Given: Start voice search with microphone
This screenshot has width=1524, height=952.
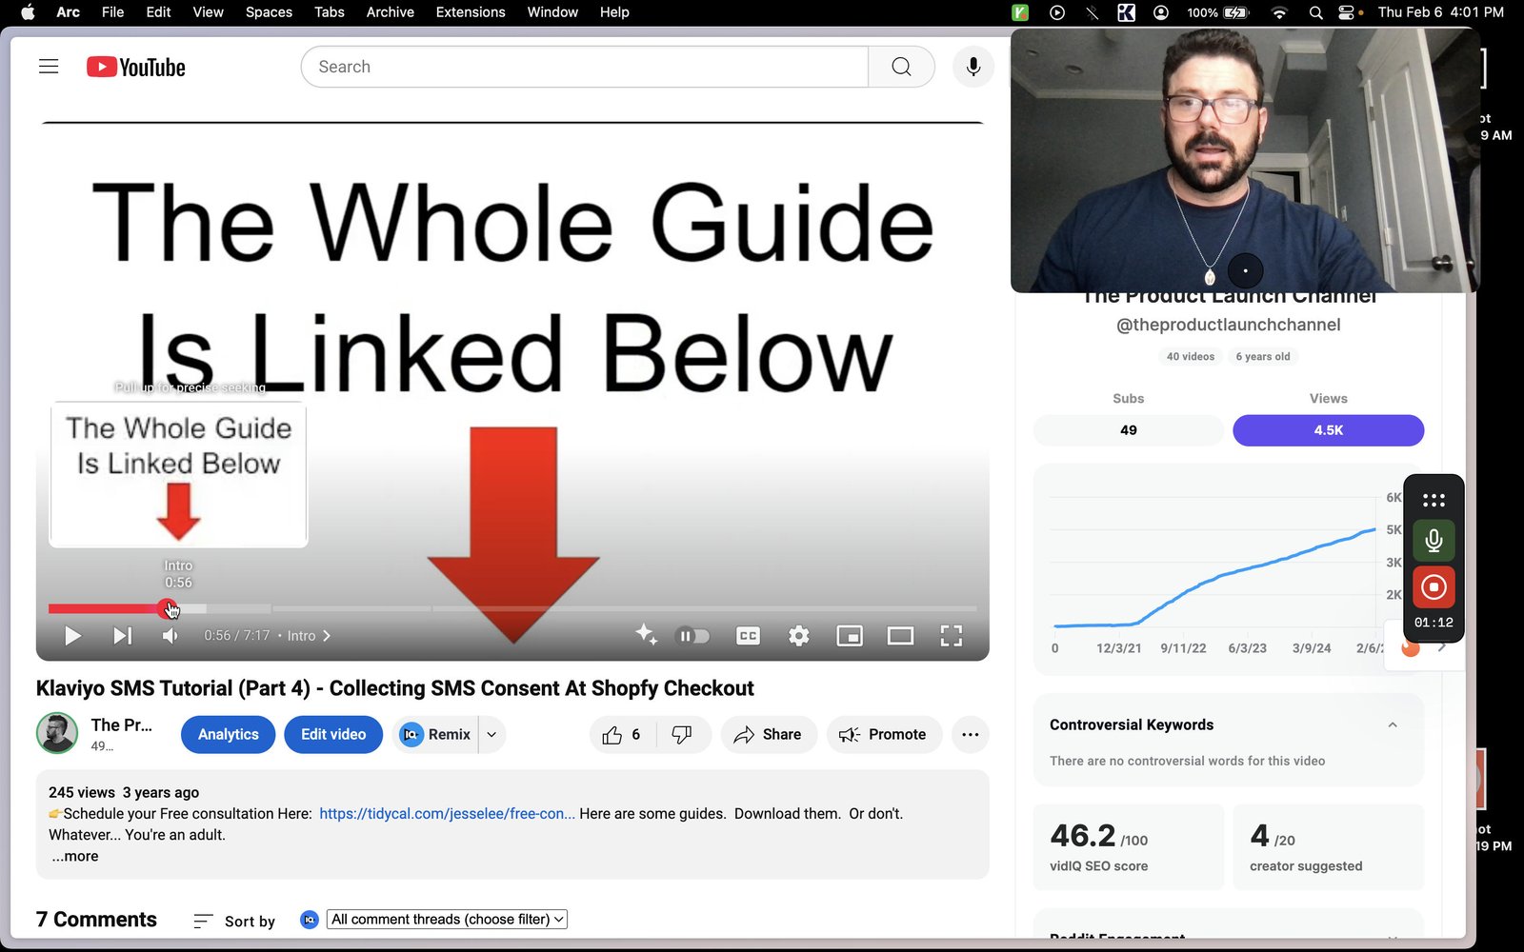Looking at the screenshot, I should click(x=973, y=67).
